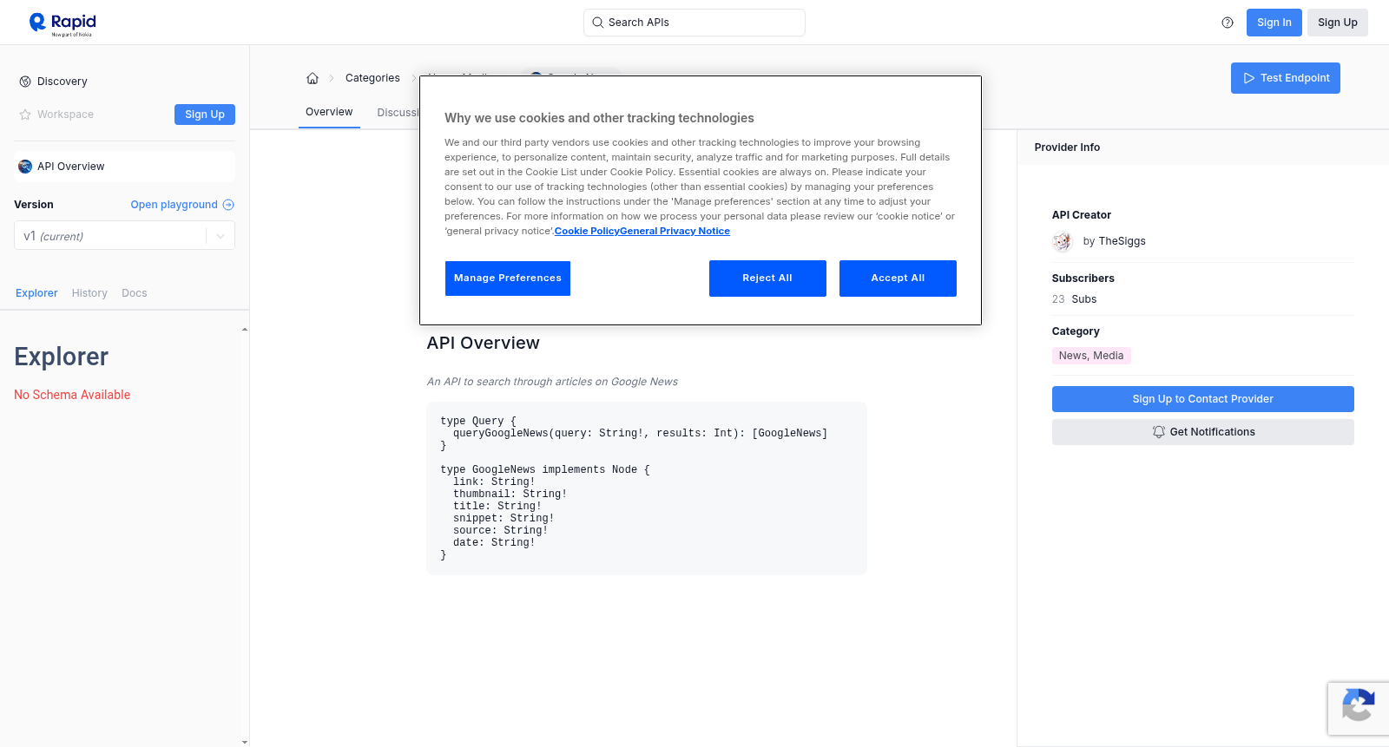This screenshot has width=1389, height=747.
Task: Click the Search APIs field
Action: point(694,23)
